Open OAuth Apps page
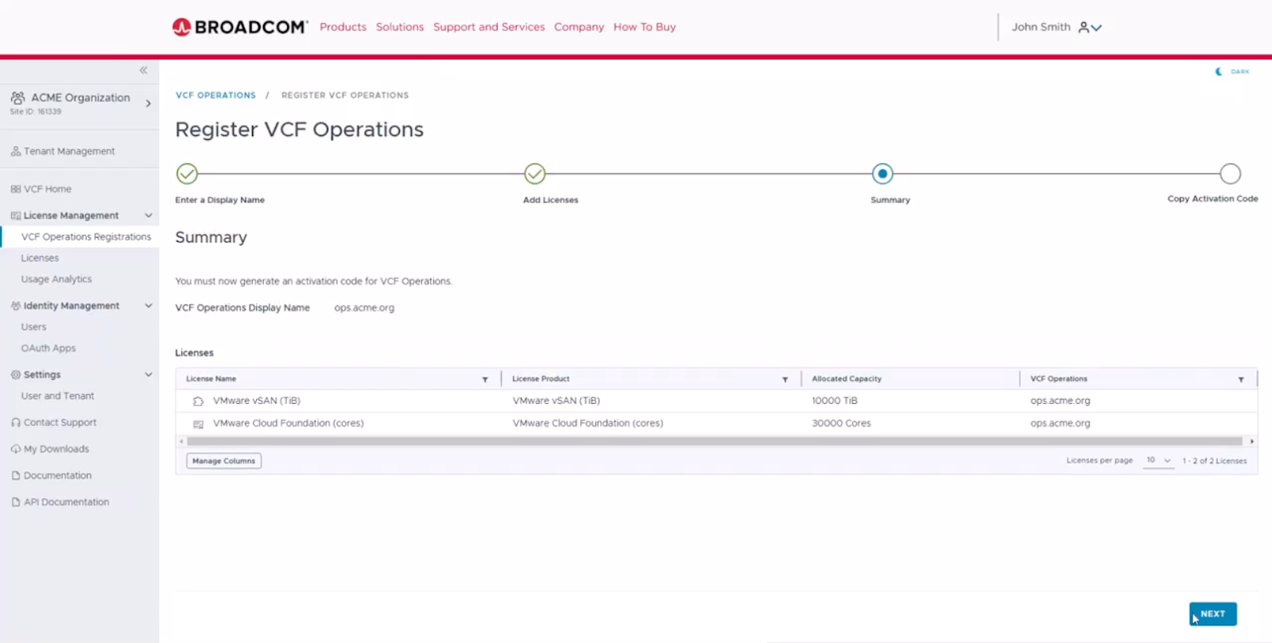 click(x=48, y=348)
